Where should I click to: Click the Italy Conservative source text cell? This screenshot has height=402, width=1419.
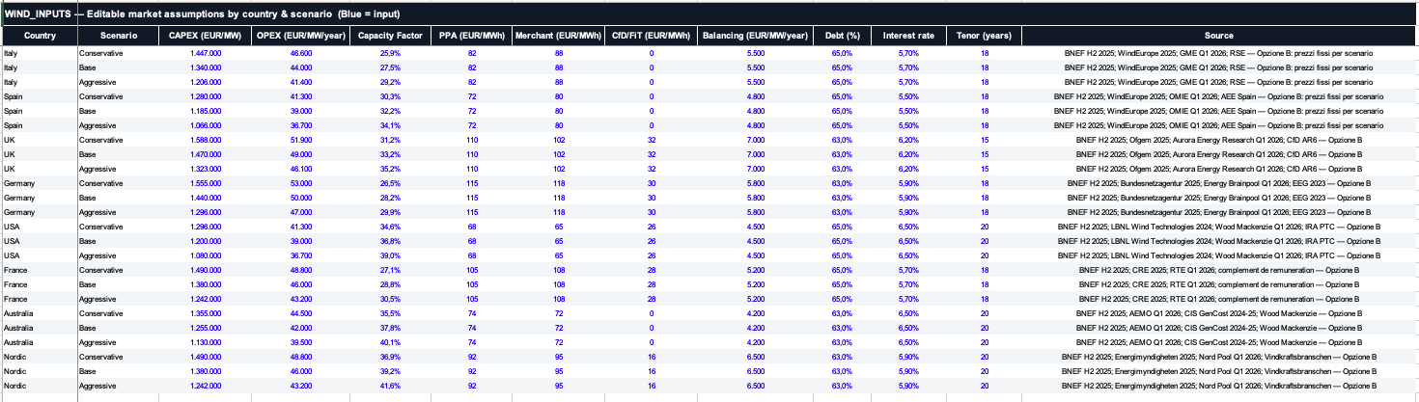click(1219, 52)
